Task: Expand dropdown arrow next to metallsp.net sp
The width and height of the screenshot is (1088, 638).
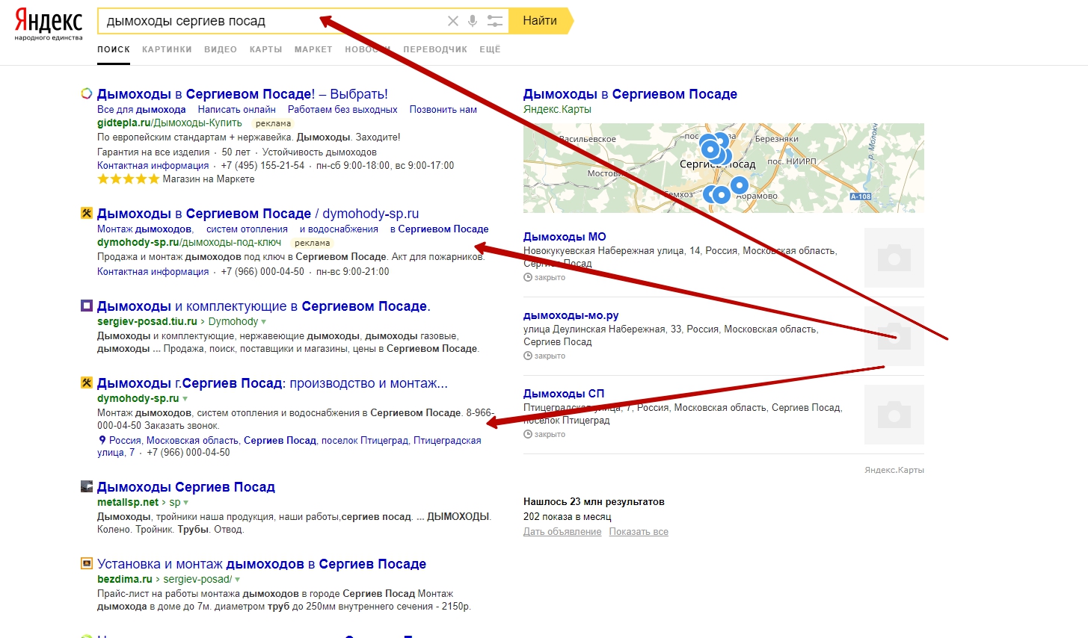Action: (186, 503)
